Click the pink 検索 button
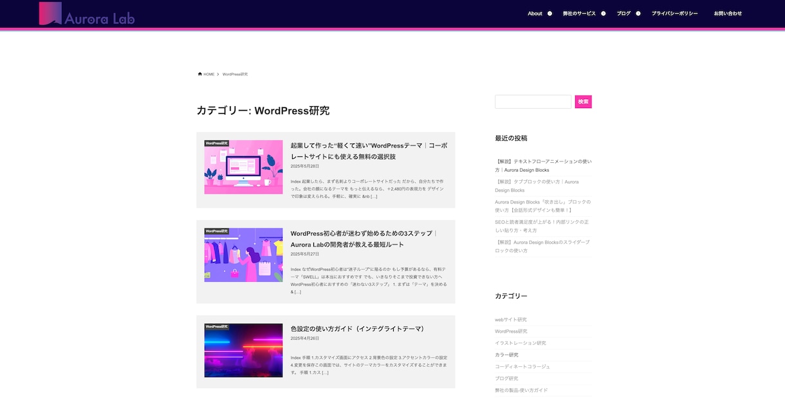Image resolution: width=785 pixels, height=399 pixels. [x=583, y=102]
